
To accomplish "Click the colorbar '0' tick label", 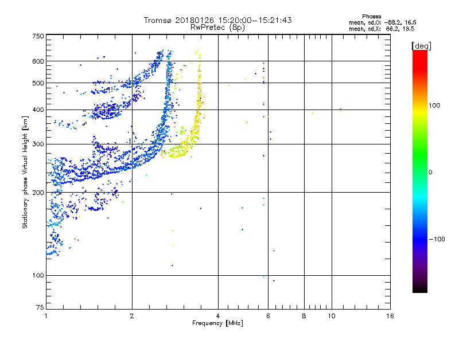I will [x=430, y=173].
